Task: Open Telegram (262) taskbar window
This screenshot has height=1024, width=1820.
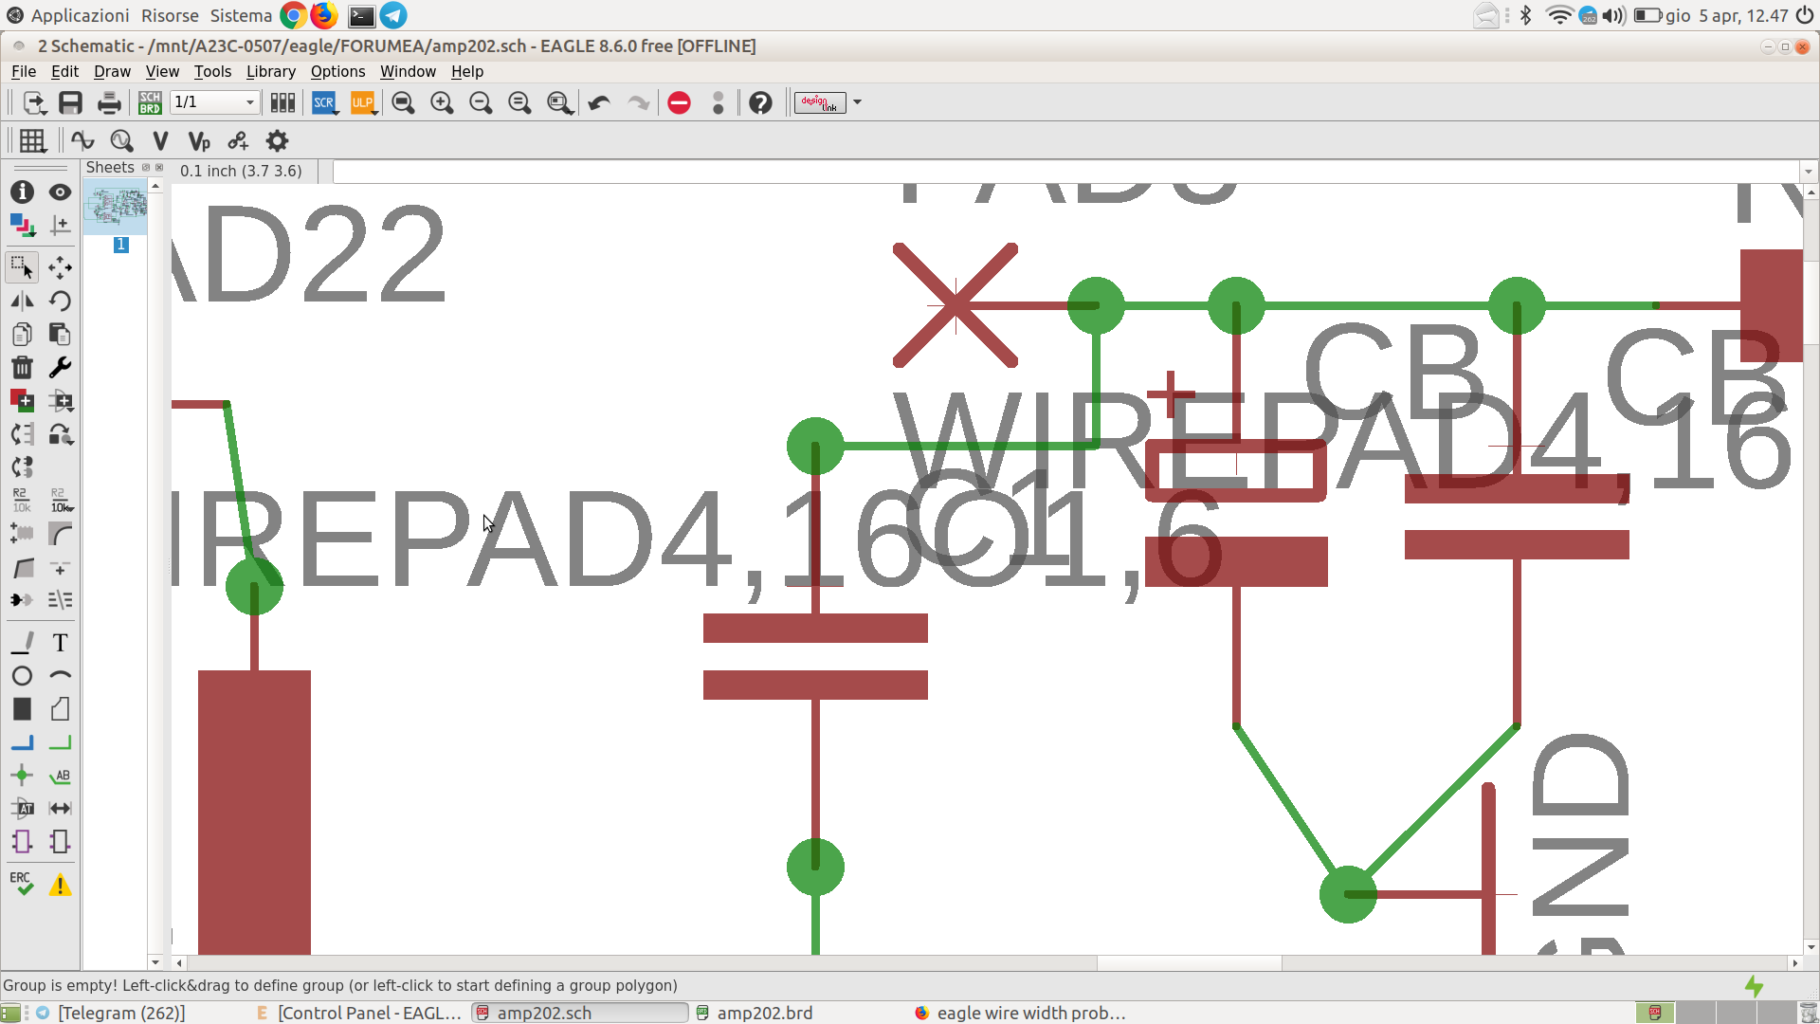Action: 111,1013
